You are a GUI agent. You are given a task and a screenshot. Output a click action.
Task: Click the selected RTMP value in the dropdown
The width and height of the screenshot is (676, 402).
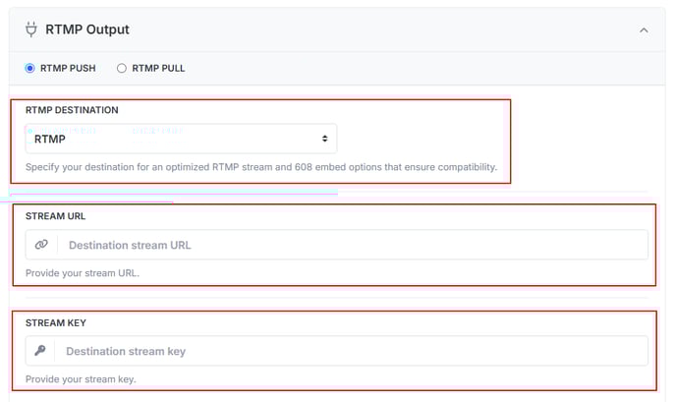49,139
